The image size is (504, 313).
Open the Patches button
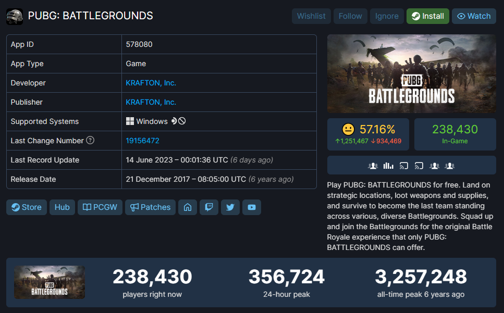[150, 207]
